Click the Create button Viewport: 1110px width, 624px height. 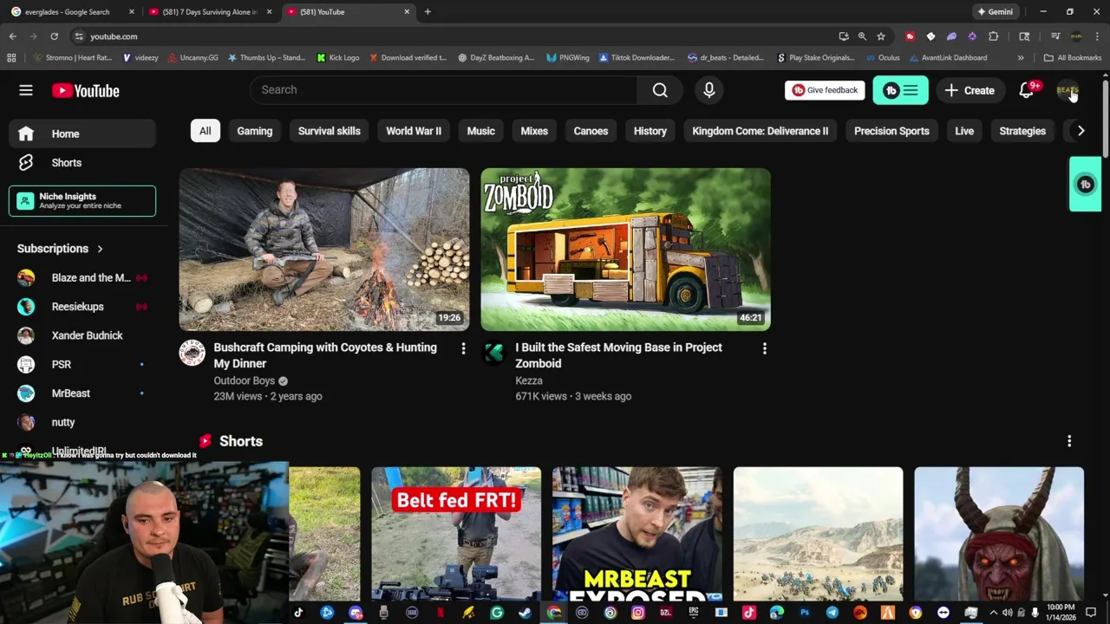(x=970, y=90)
